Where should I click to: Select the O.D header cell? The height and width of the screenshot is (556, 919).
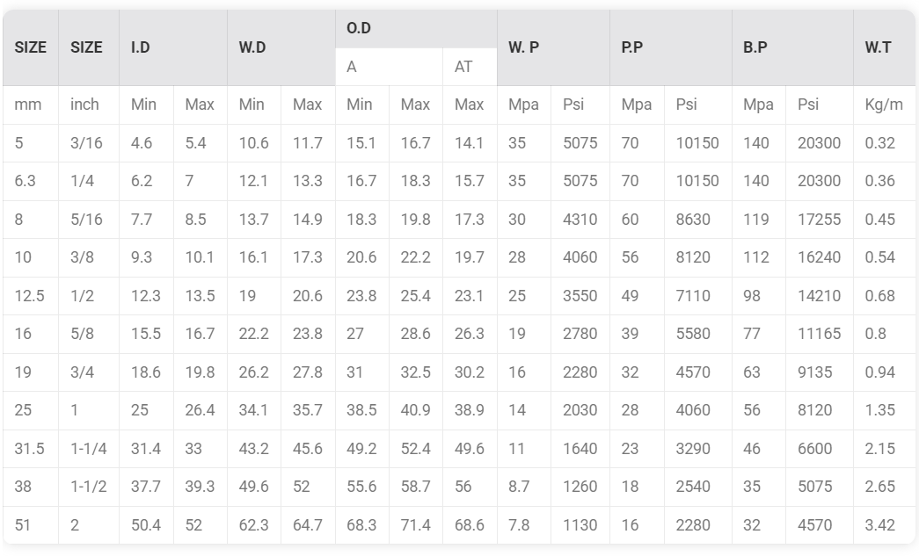(416, 29)
